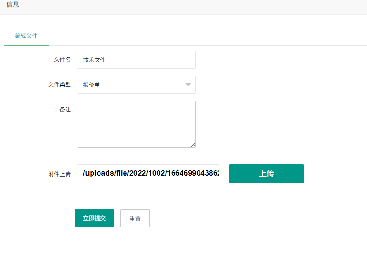Click the 文件名 field label
The width and height of the screenshot is (367, 257).
pos(62,60)
